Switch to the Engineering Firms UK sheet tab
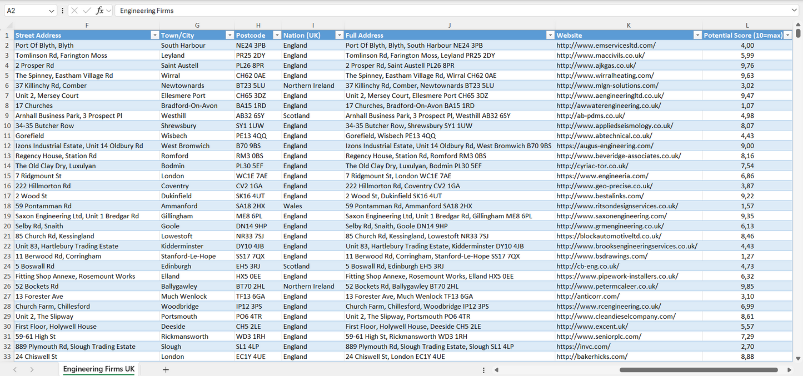Image resolution: width=803 pixels, height=376 pixels. (98, 369)
